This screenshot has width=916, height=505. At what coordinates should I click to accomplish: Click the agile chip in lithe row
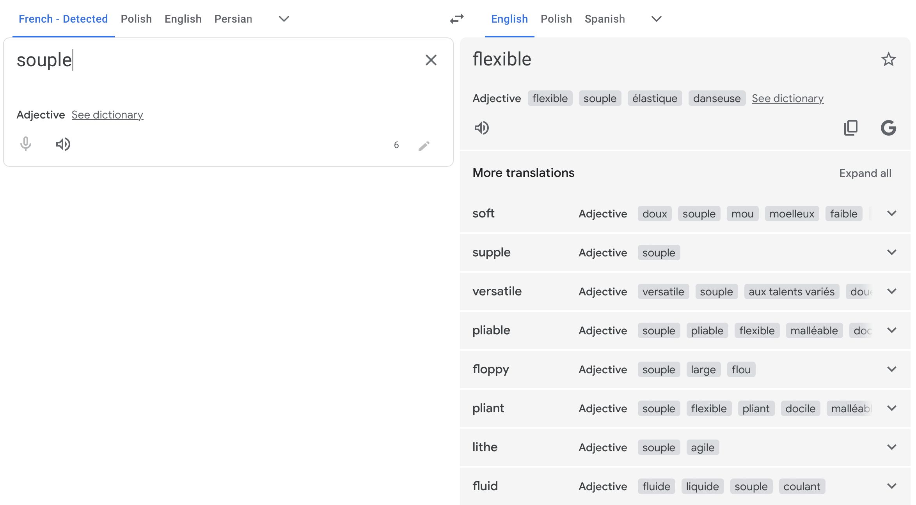point(703,447)
